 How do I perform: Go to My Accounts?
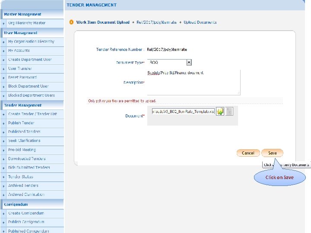[19, 50]
